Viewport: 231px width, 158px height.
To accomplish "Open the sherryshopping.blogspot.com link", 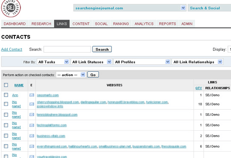I will tap(58, 102).
